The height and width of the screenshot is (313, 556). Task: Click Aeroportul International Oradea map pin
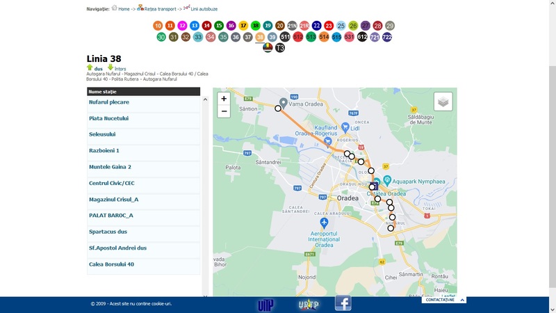(x=324, y=223)
